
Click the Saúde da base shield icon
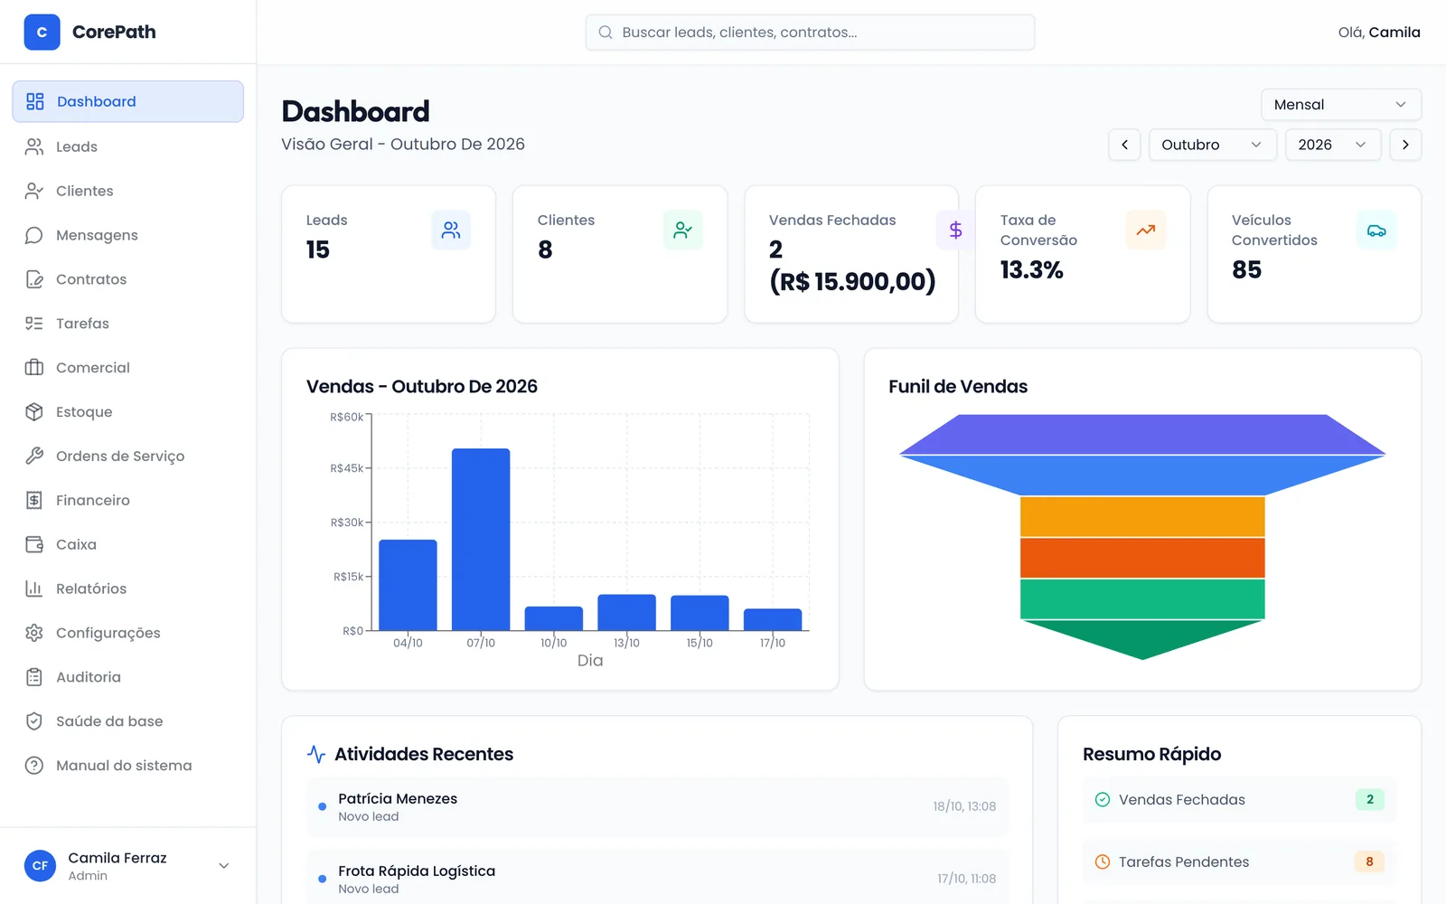[x=34, y=721]
